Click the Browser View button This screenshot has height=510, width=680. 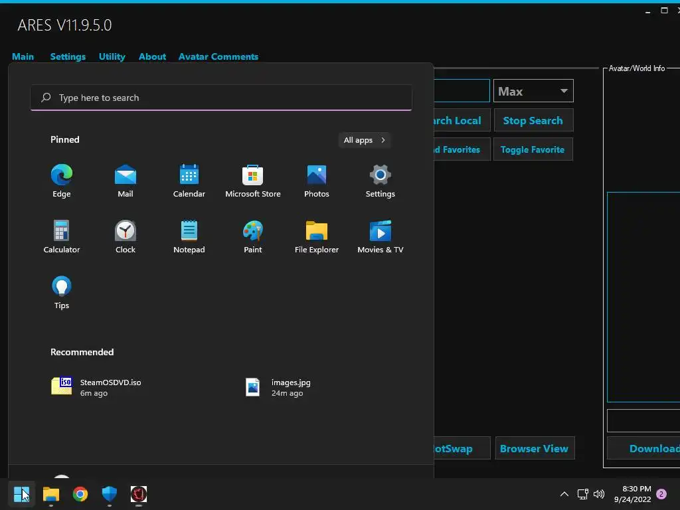535,448
